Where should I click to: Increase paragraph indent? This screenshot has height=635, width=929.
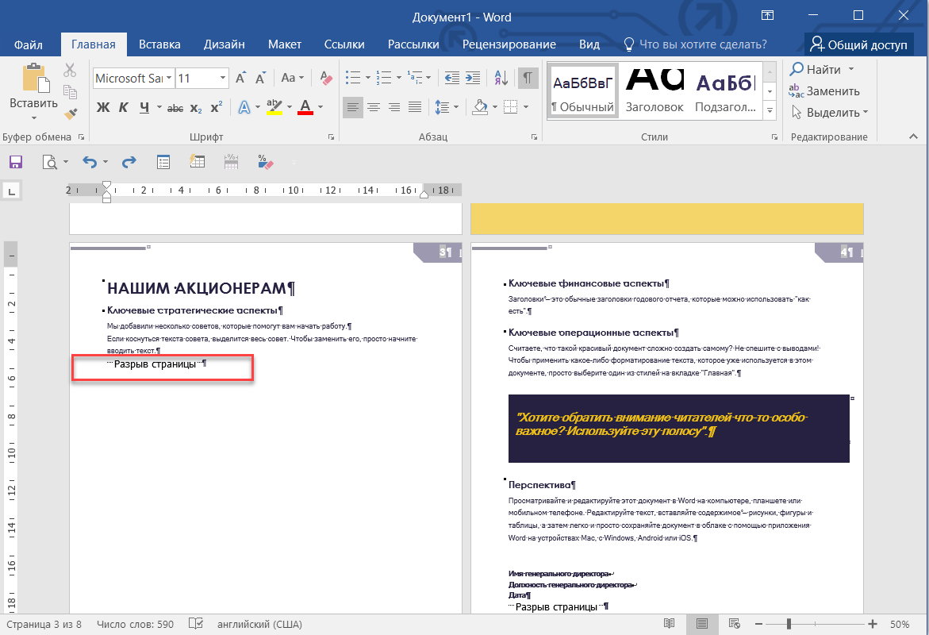coord(473,78)
